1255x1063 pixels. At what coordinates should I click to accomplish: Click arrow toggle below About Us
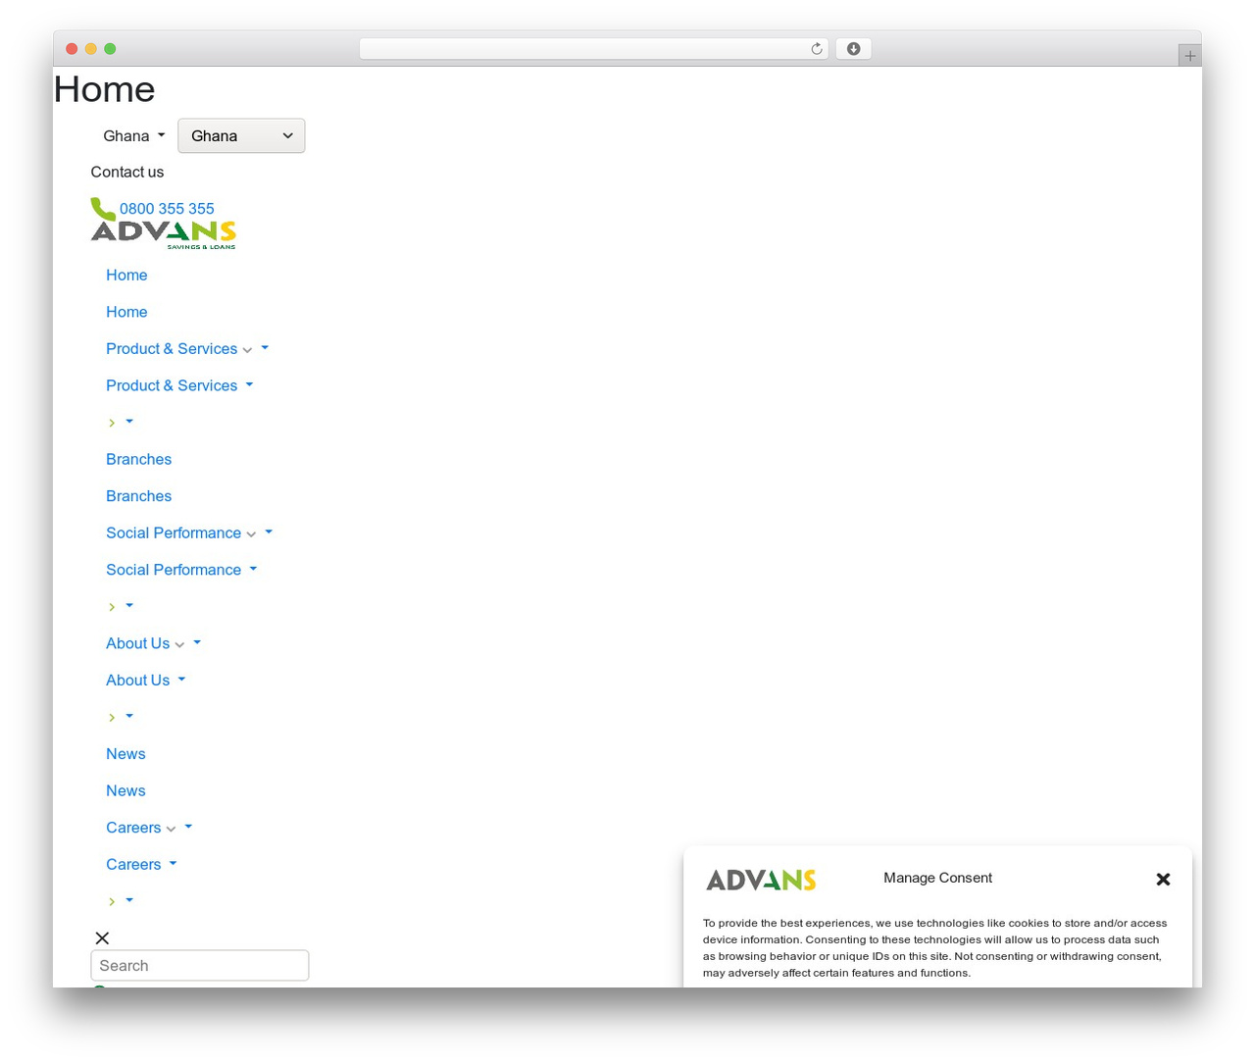click(120, 717)
